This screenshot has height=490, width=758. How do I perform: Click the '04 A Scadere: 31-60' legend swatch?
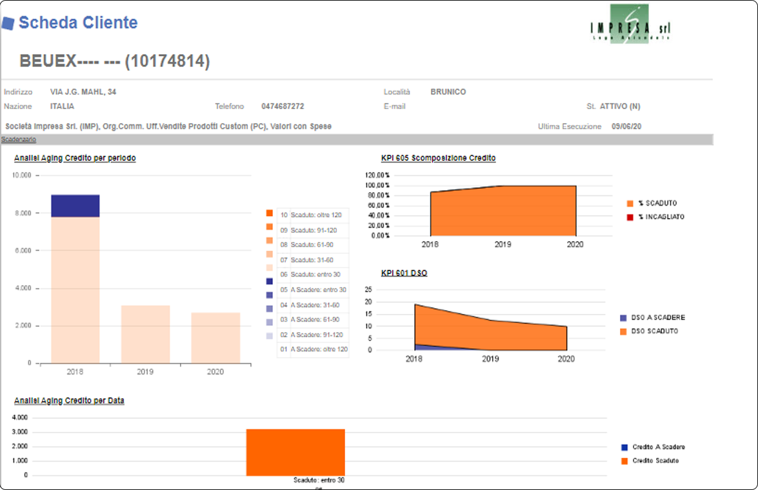[x=270, y=295]
